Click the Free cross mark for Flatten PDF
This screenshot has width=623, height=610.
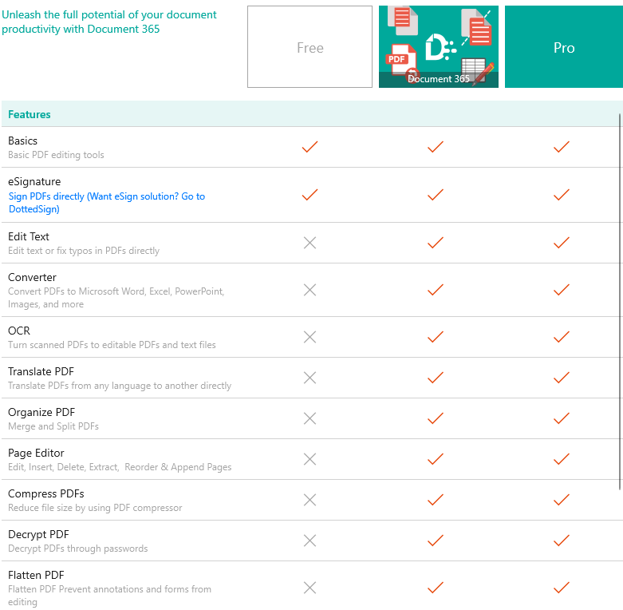point(310,588)
